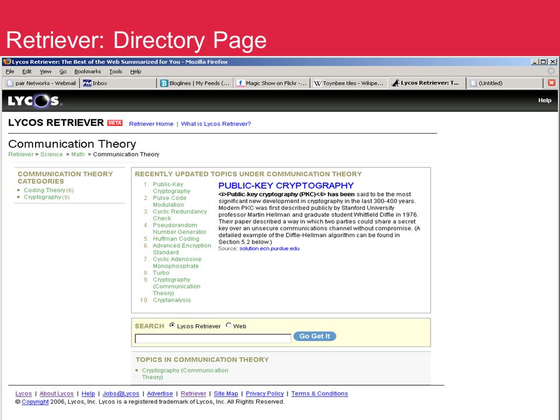Switch to the (Untitled) tab
The height and width of the screenshot is (420, 560).
click(x=504, y=83)
